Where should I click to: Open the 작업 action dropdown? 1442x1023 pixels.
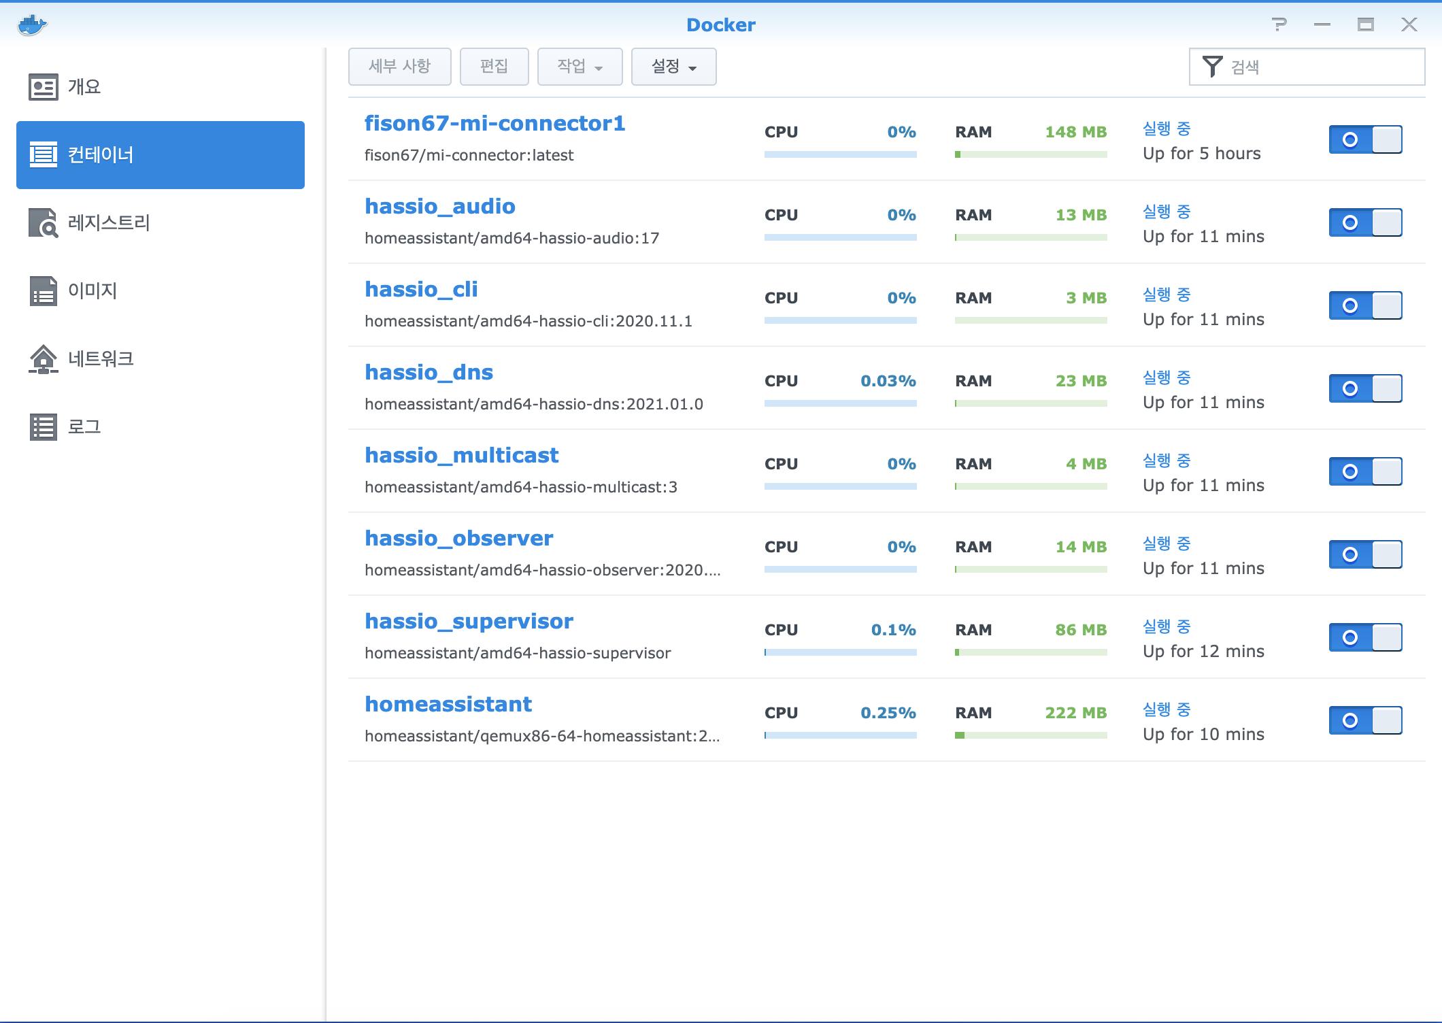click(x=580, y=67)
